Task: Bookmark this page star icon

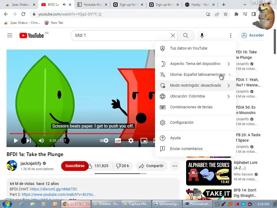Action: [226, 14]
